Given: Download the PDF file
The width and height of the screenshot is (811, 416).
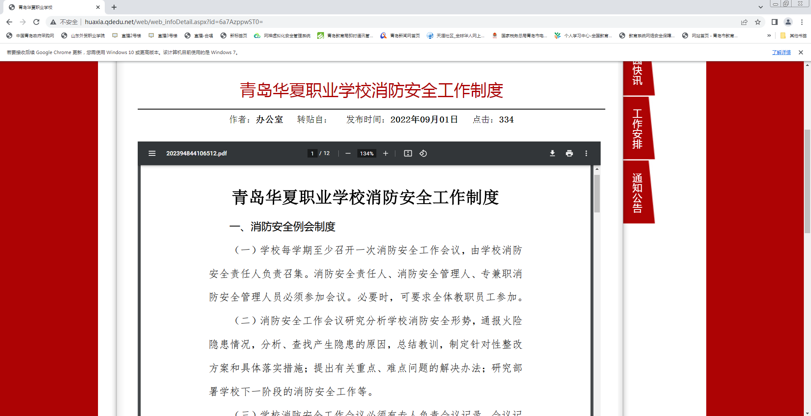Looking at the screenshot, I should coord(552,153).
